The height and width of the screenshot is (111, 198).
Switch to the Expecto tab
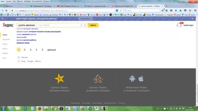97,6
